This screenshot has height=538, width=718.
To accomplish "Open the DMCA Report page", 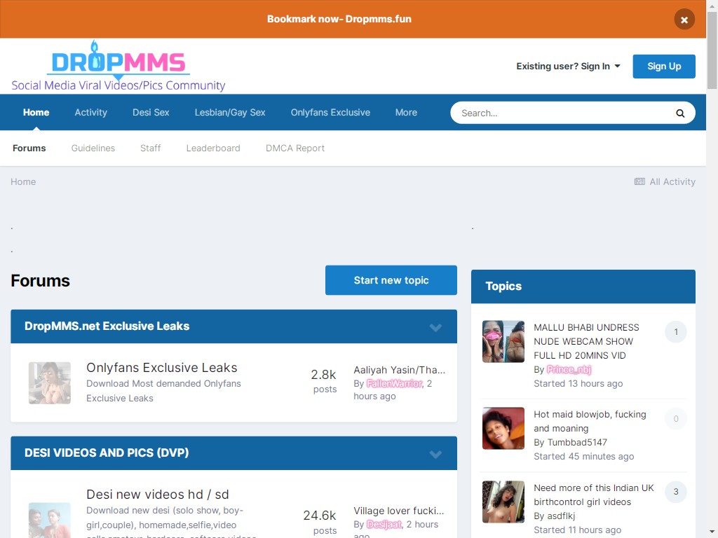I will coord(295,149).
